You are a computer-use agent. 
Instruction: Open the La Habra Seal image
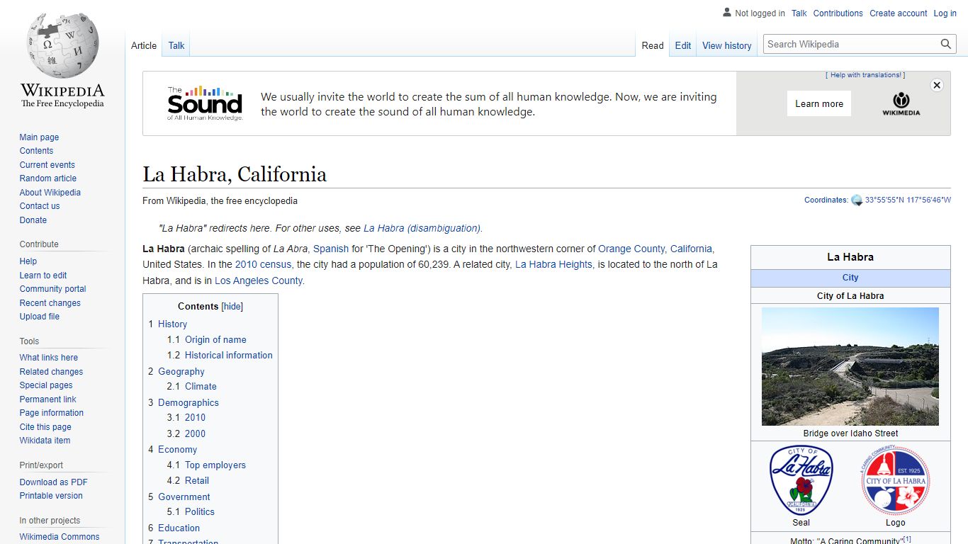pos(801,481)
